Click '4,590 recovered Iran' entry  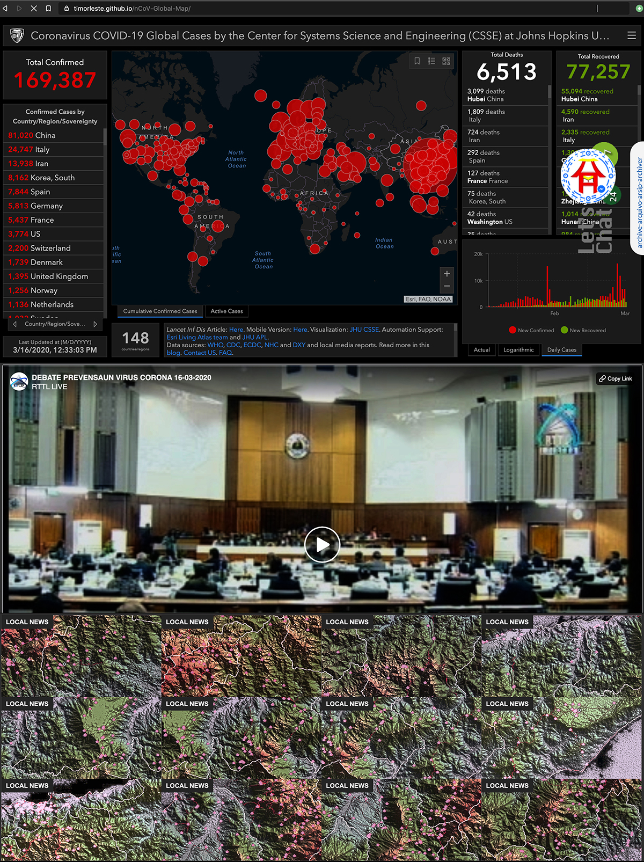[x=597, y=116]
